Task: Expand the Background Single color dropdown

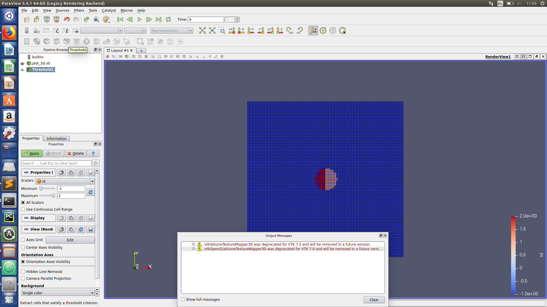Action: [58, 293]
